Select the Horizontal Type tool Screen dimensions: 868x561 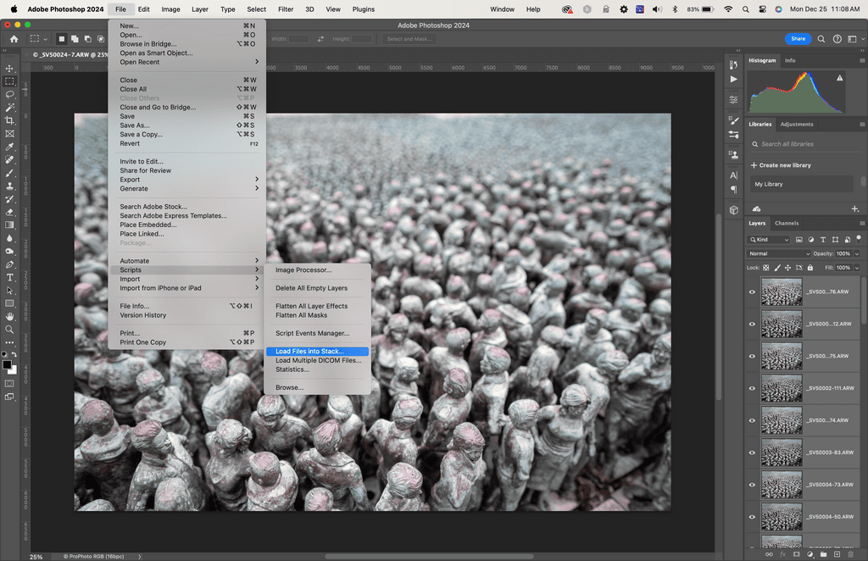9,278
